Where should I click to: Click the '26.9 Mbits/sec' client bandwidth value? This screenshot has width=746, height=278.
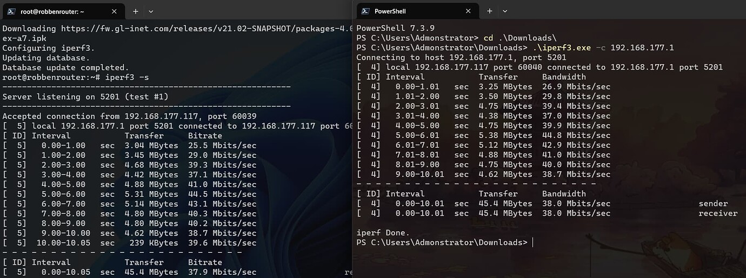[576, 86]
